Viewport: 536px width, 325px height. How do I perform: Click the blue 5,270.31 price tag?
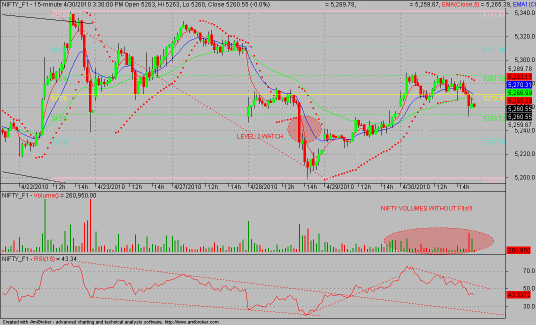coord(519,85)
